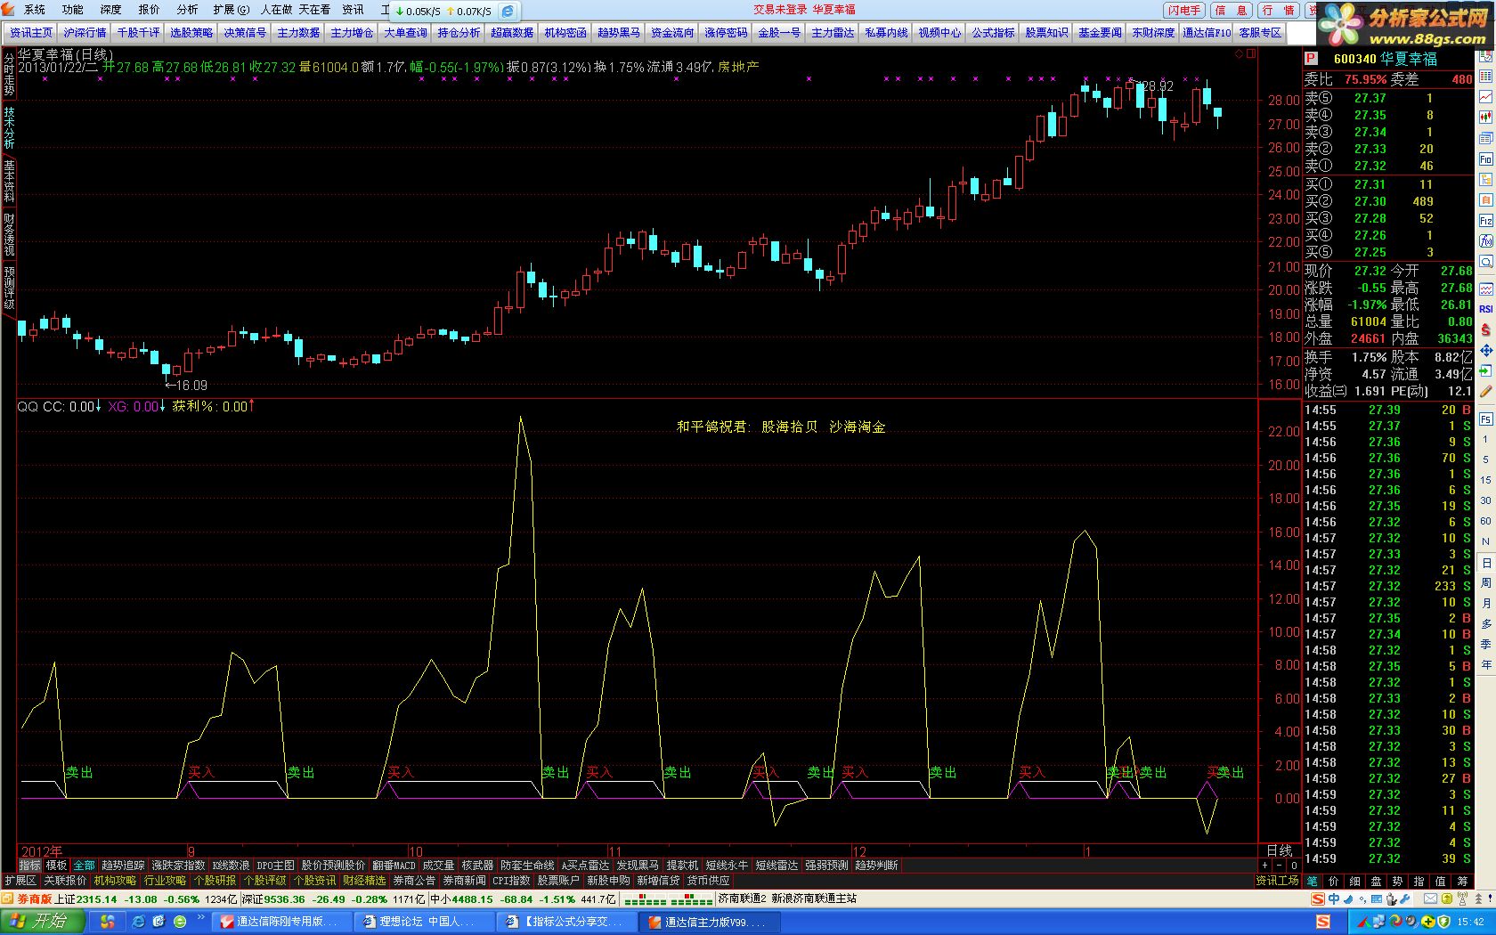1496x935 pixels.
Task: Click the line trend chart icon
Action: (x=1485, y=96)
